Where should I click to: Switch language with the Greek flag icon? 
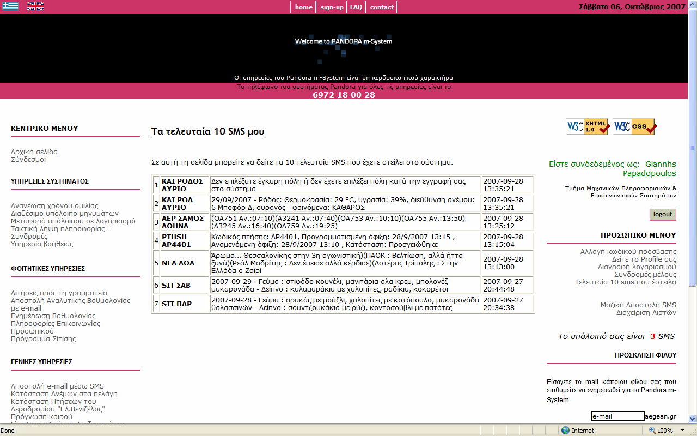coord(10,7)
